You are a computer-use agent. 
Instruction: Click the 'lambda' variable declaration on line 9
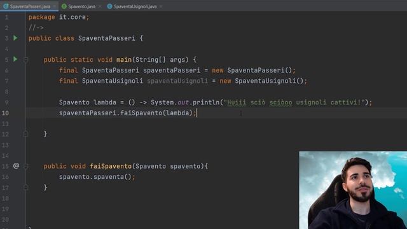pos(105,102)
